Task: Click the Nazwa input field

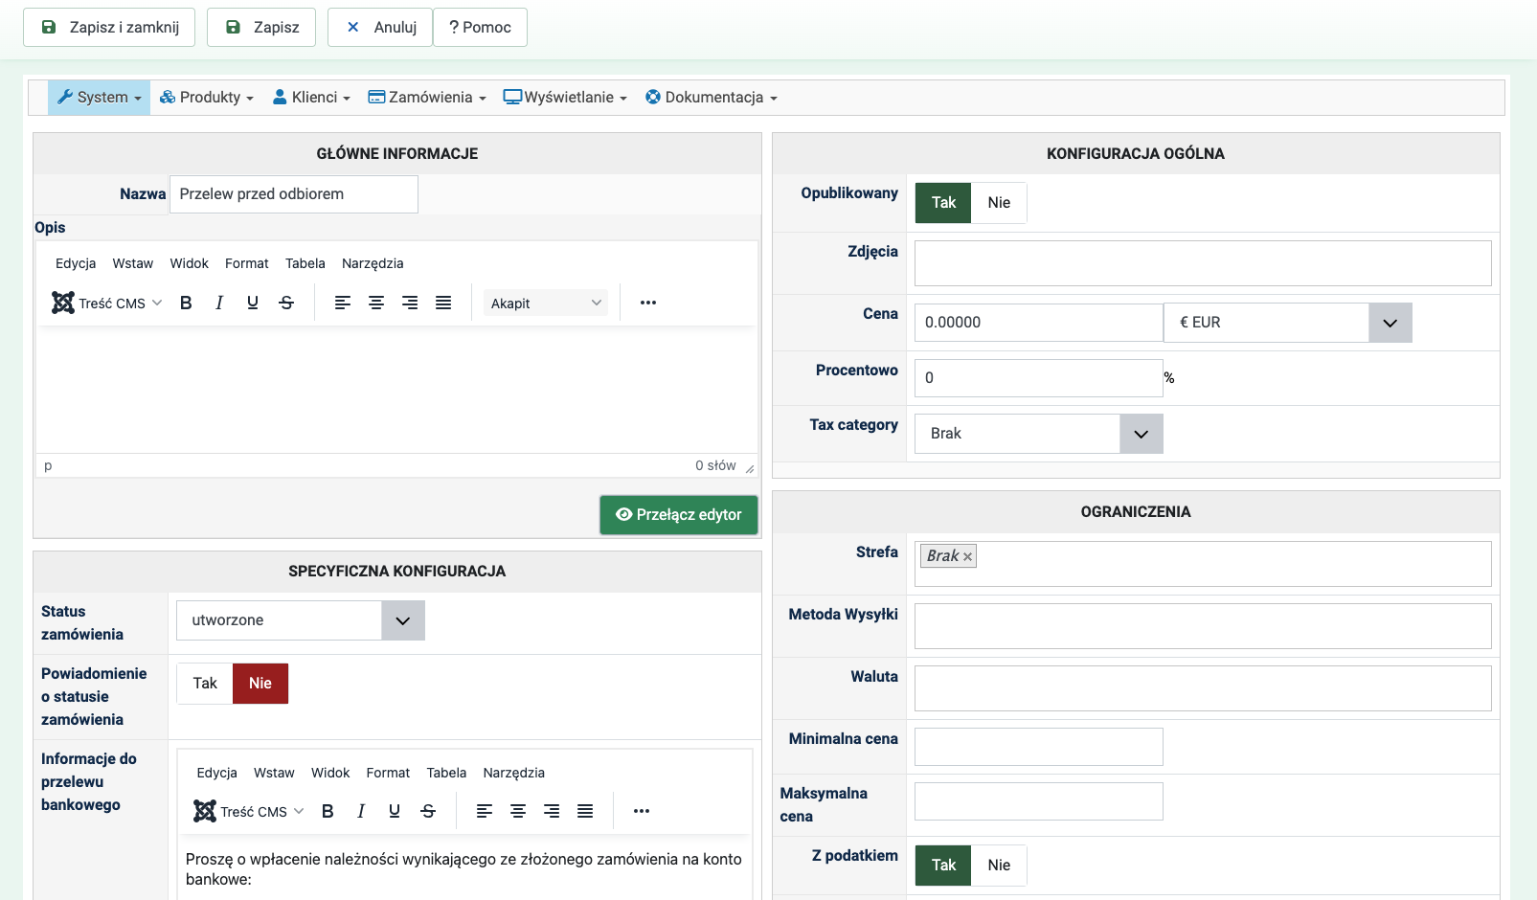Action: [293, 194]
